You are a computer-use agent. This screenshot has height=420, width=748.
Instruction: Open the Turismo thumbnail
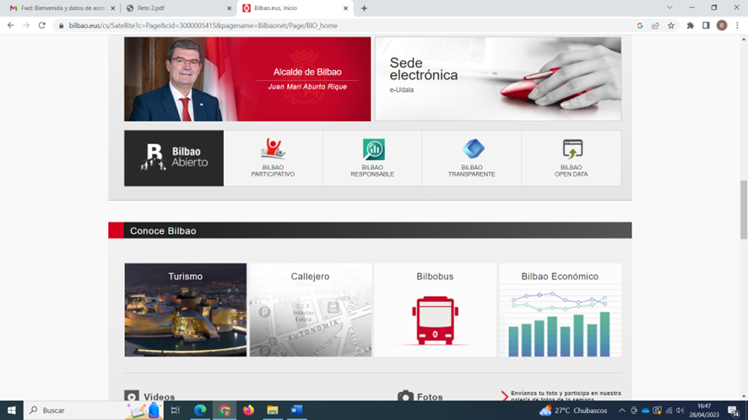pyautogui.click(x=186, y=310)
